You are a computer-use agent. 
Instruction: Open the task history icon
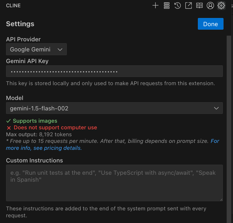pos(178,5)
